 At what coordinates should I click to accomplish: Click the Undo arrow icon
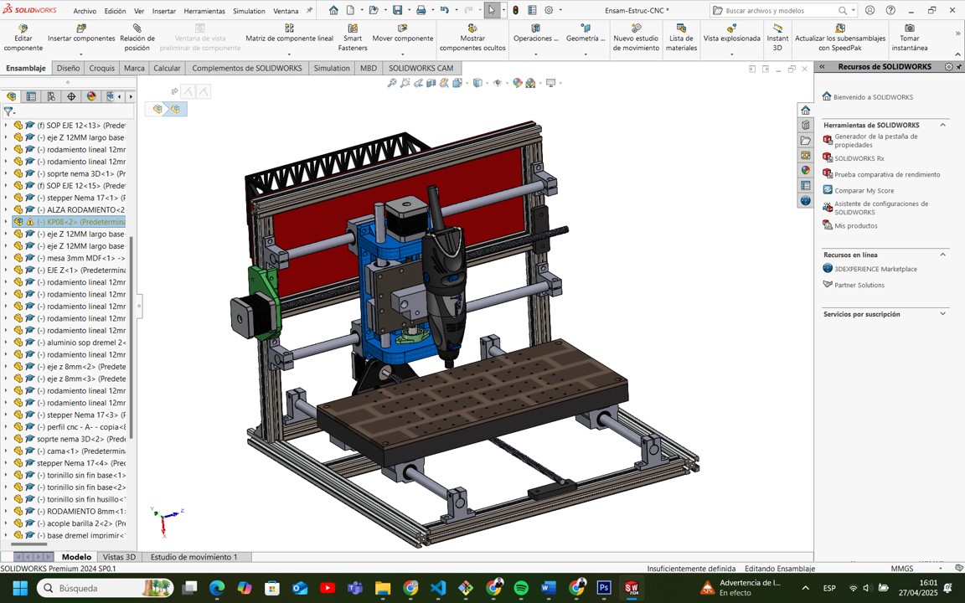444,10
